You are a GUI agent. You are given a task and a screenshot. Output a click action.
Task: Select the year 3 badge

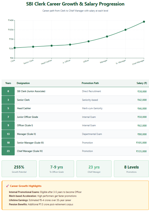[8, 100]
